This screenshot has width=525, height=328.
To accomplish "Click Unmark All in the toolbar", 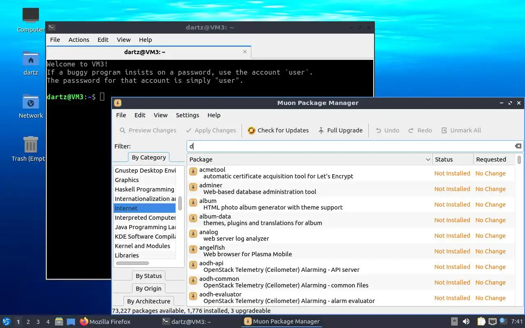I will 461,130.
